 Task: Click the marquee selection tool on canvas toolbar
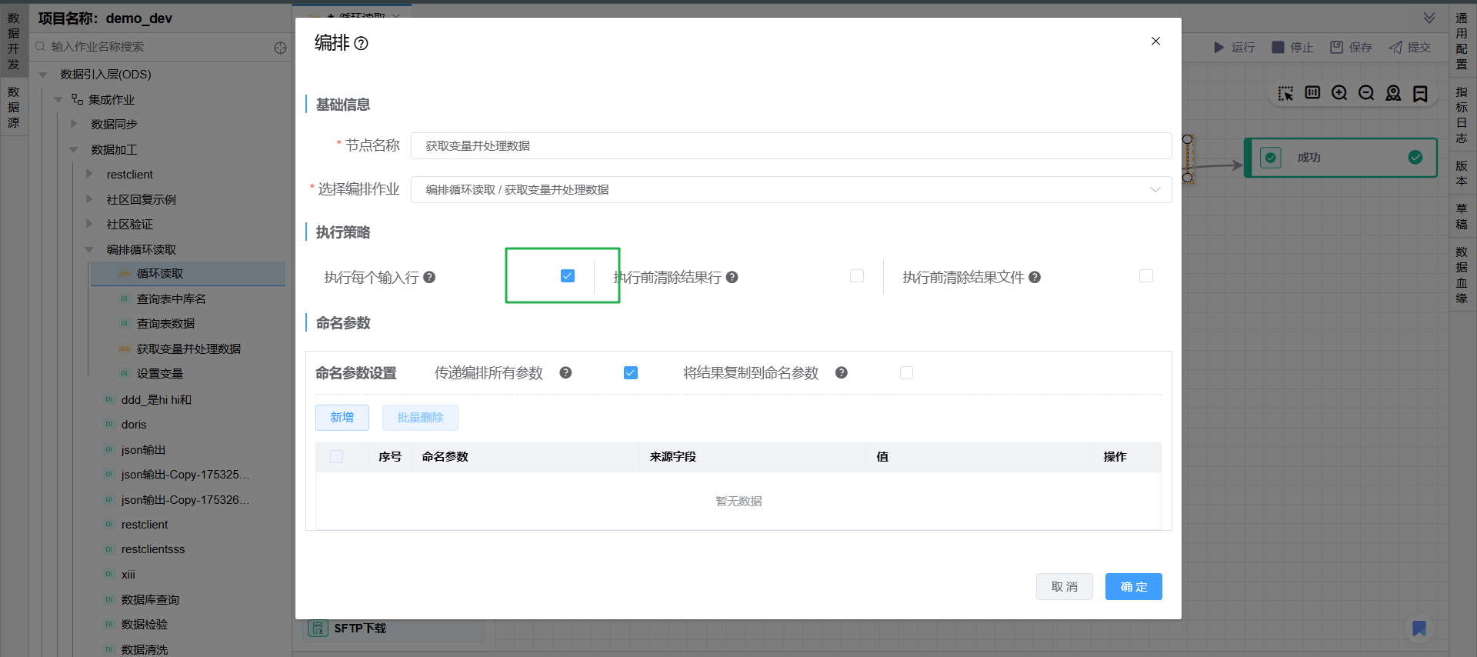tap(1285, 93)
